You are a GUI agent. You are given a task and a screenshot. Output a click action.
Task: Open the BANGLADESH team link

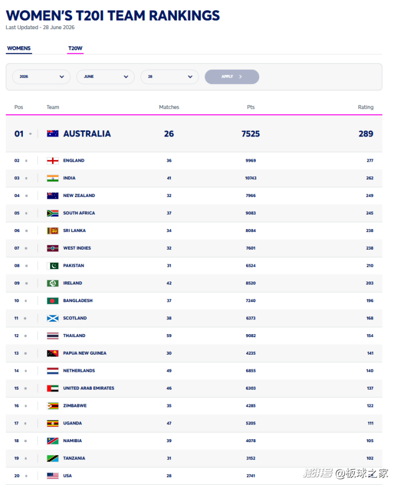[x=78, y=300]
